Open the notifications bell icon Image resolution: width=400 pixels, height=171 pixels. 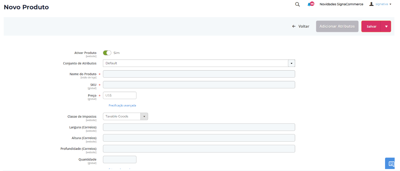(310, 4)
